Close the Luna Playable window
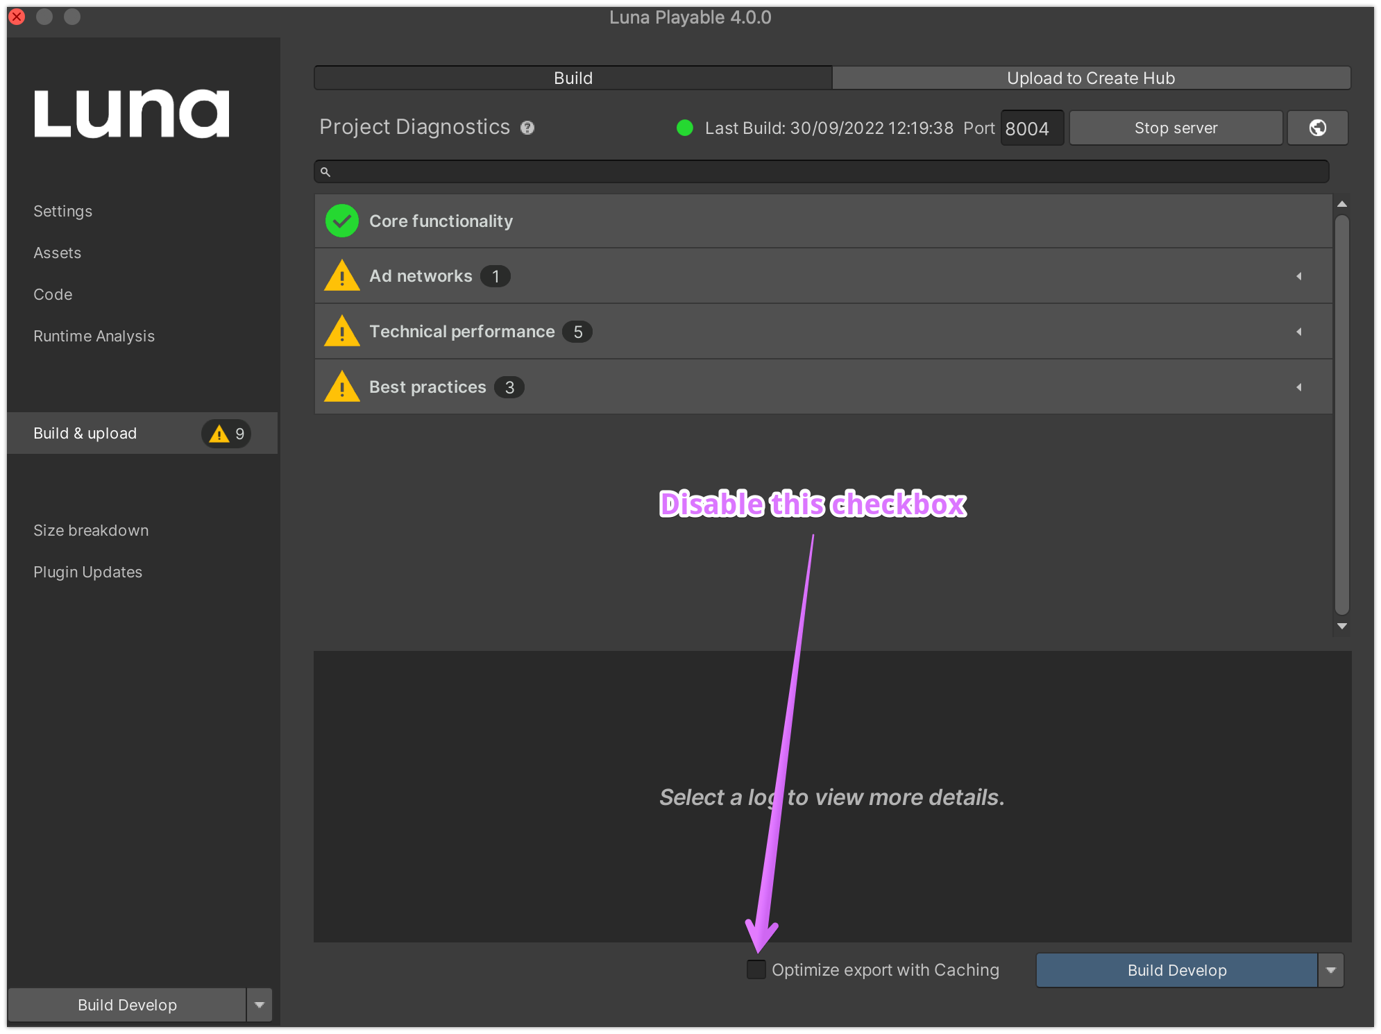Image resolution: width=1381 pixels, height=1034 pixels. (17, 17)
